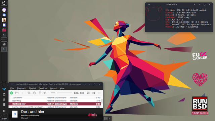Launch the game icon with the character portrait
This screenshot has width=215, height=121.
4,20
